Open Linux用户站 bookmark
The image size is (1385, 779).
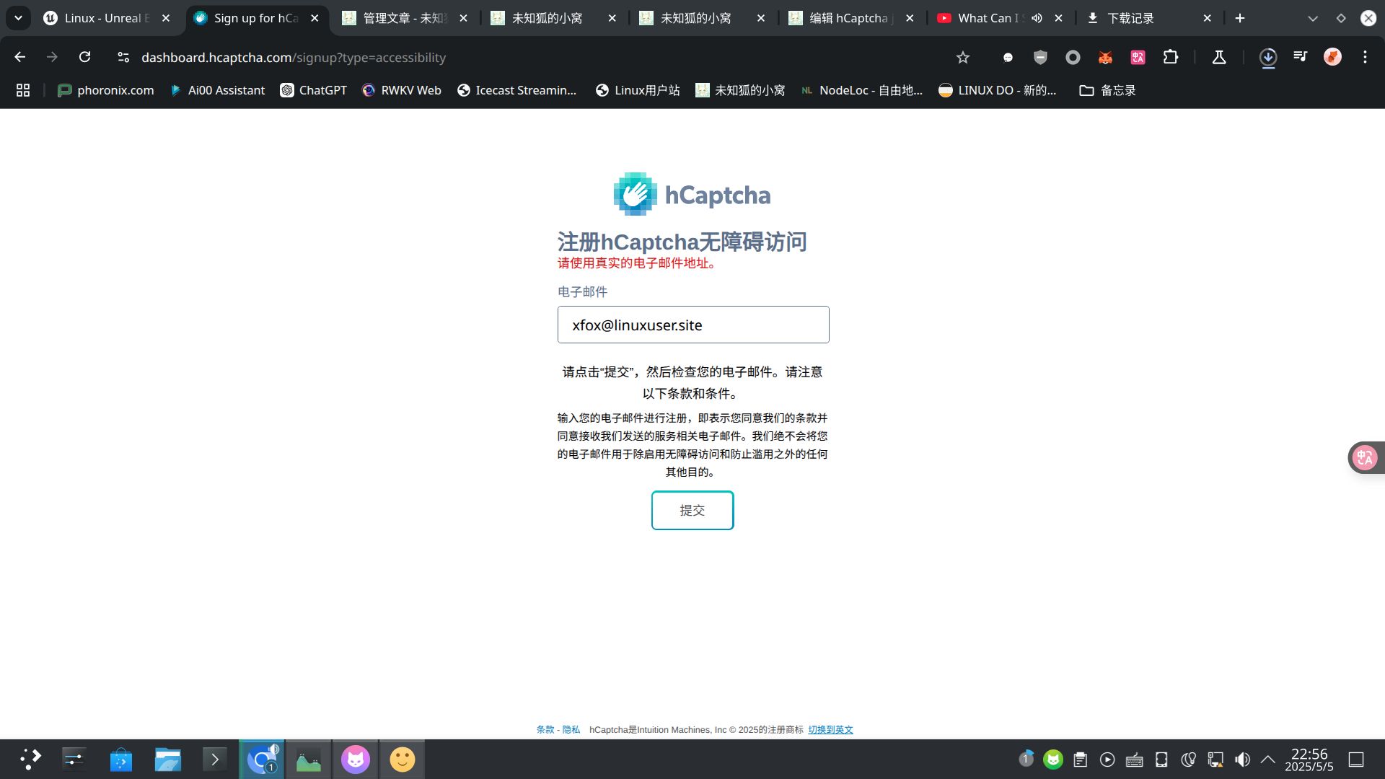(x=638, y=90)
